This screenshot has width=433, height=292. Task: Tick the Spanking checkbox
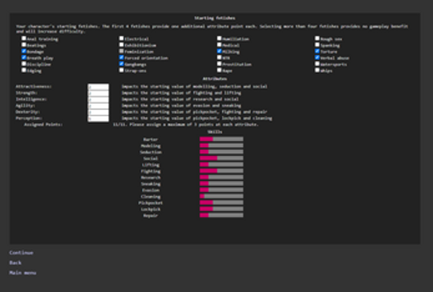click(x=318, y=45)
